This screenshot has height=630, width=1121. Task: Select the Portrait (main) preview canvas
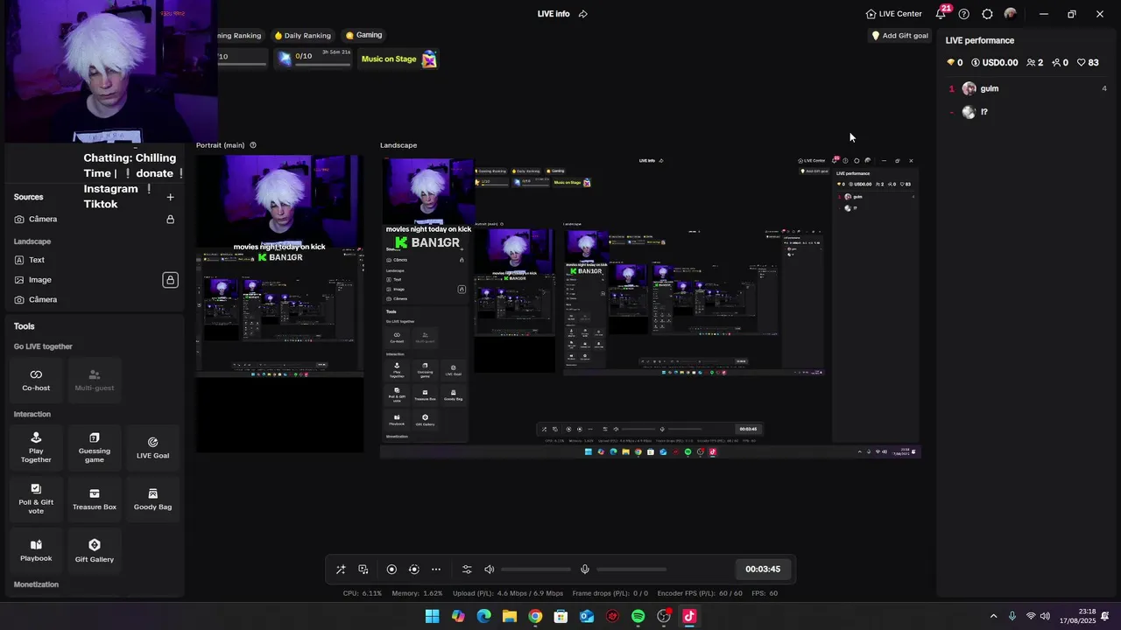coord(279,304)
